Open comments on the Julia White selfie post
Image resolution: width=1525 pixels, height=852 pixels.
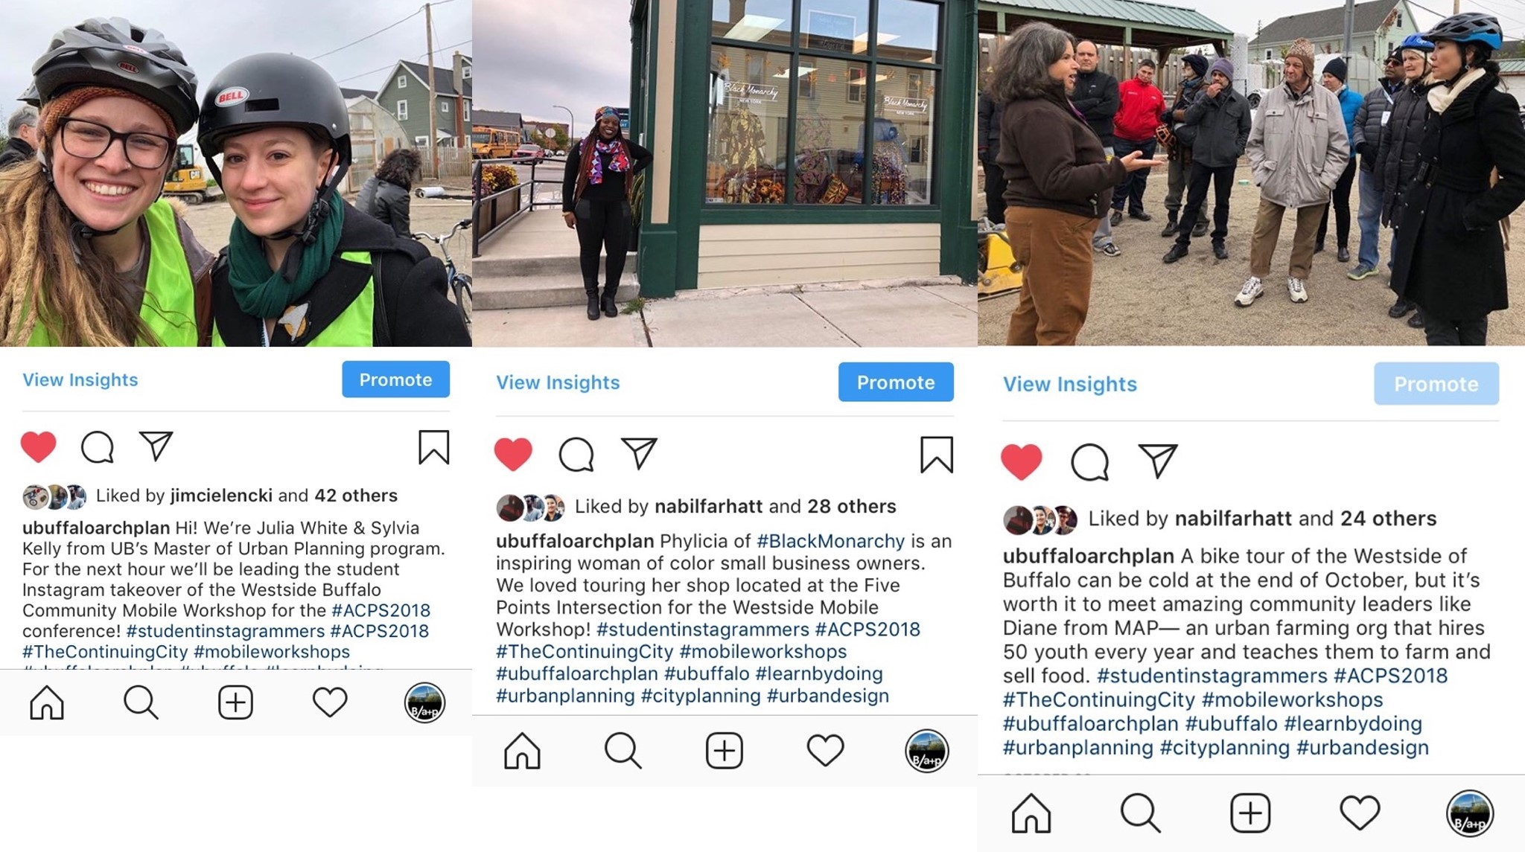coord(98,447)
